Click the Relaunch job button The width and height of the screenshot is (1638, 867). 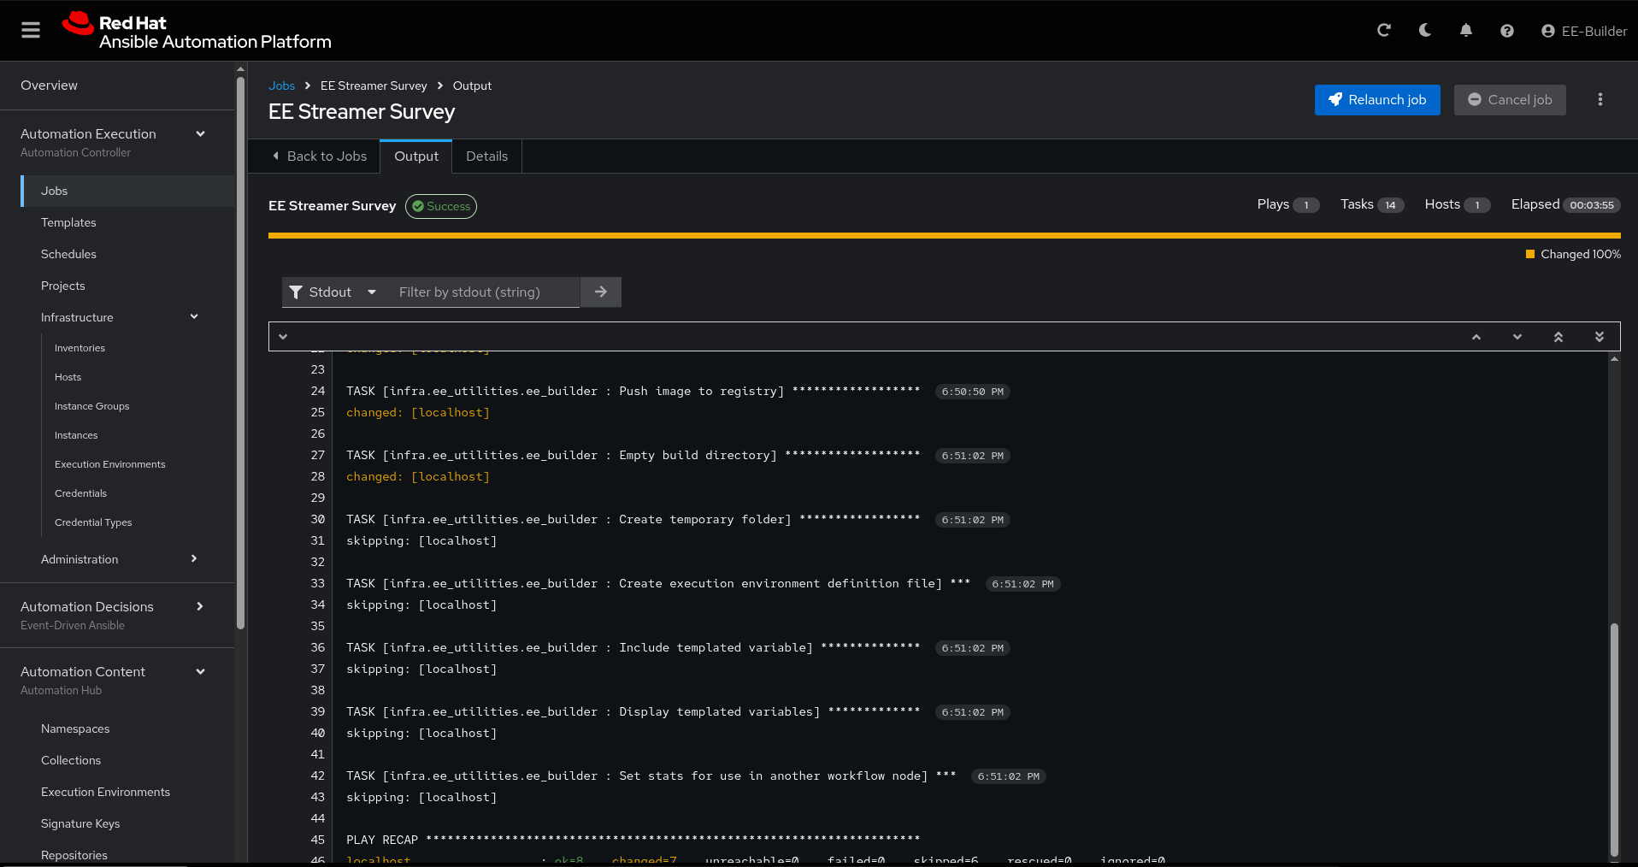pyautogui.click(x=1376, y=100)
